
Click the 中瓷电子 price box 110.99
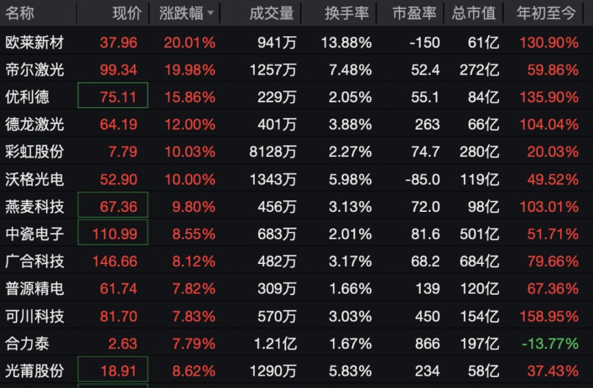coord(113,234)
